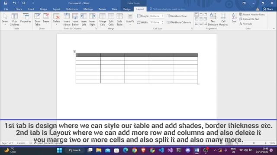The image size is (277, 155).
Task: Click Merge Cells
Action: (x=103, y=19)
